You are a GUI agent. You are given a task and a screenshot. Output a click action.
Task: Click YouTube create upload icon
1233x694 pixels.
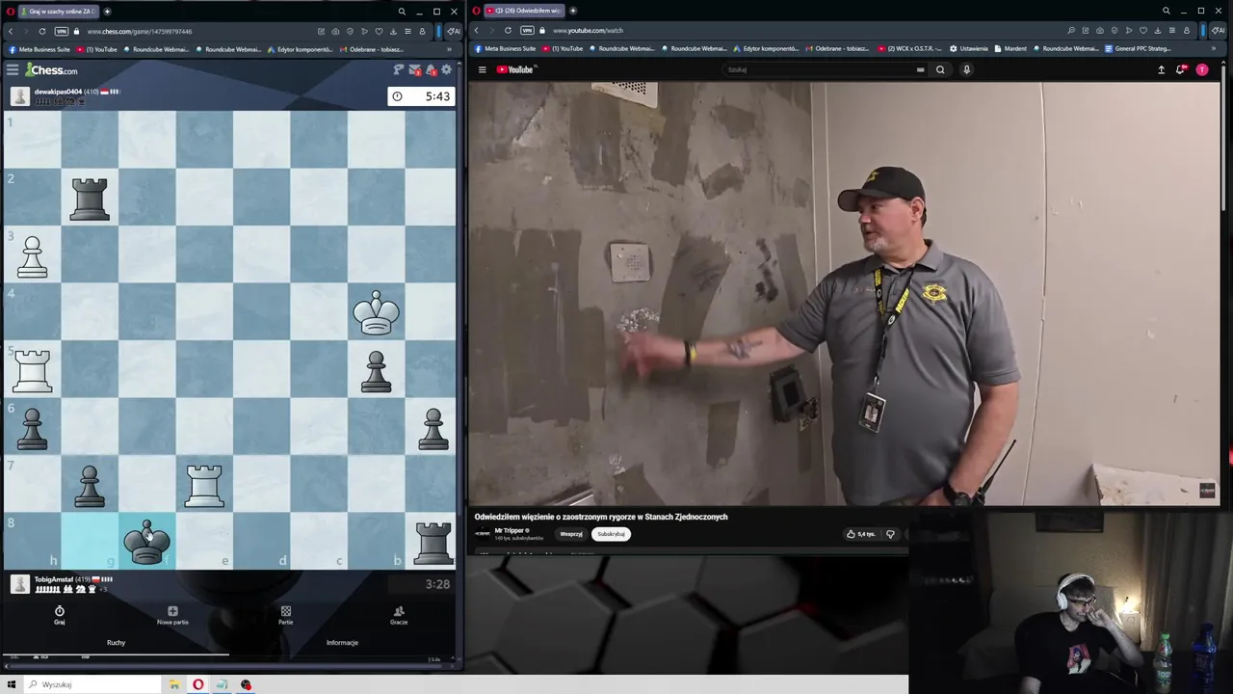click(x=1161, y=69)
